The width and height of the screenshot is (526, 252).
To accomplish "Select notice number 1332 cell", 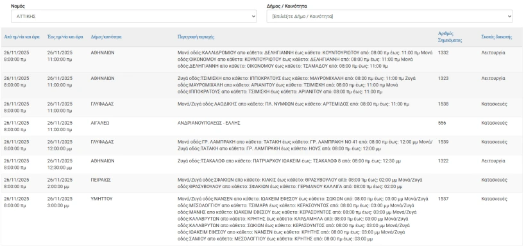I will [x=443, y=53].
